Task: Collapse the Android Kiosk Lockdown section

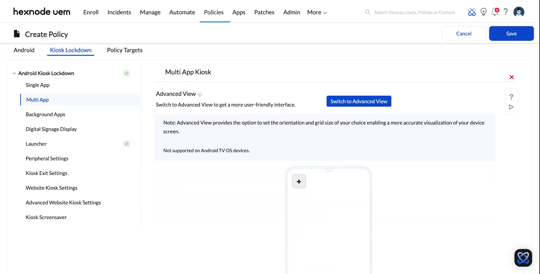Action: click(14, 73)
